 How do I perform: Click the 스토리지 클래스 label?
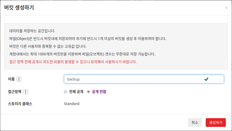pos(20,104)
